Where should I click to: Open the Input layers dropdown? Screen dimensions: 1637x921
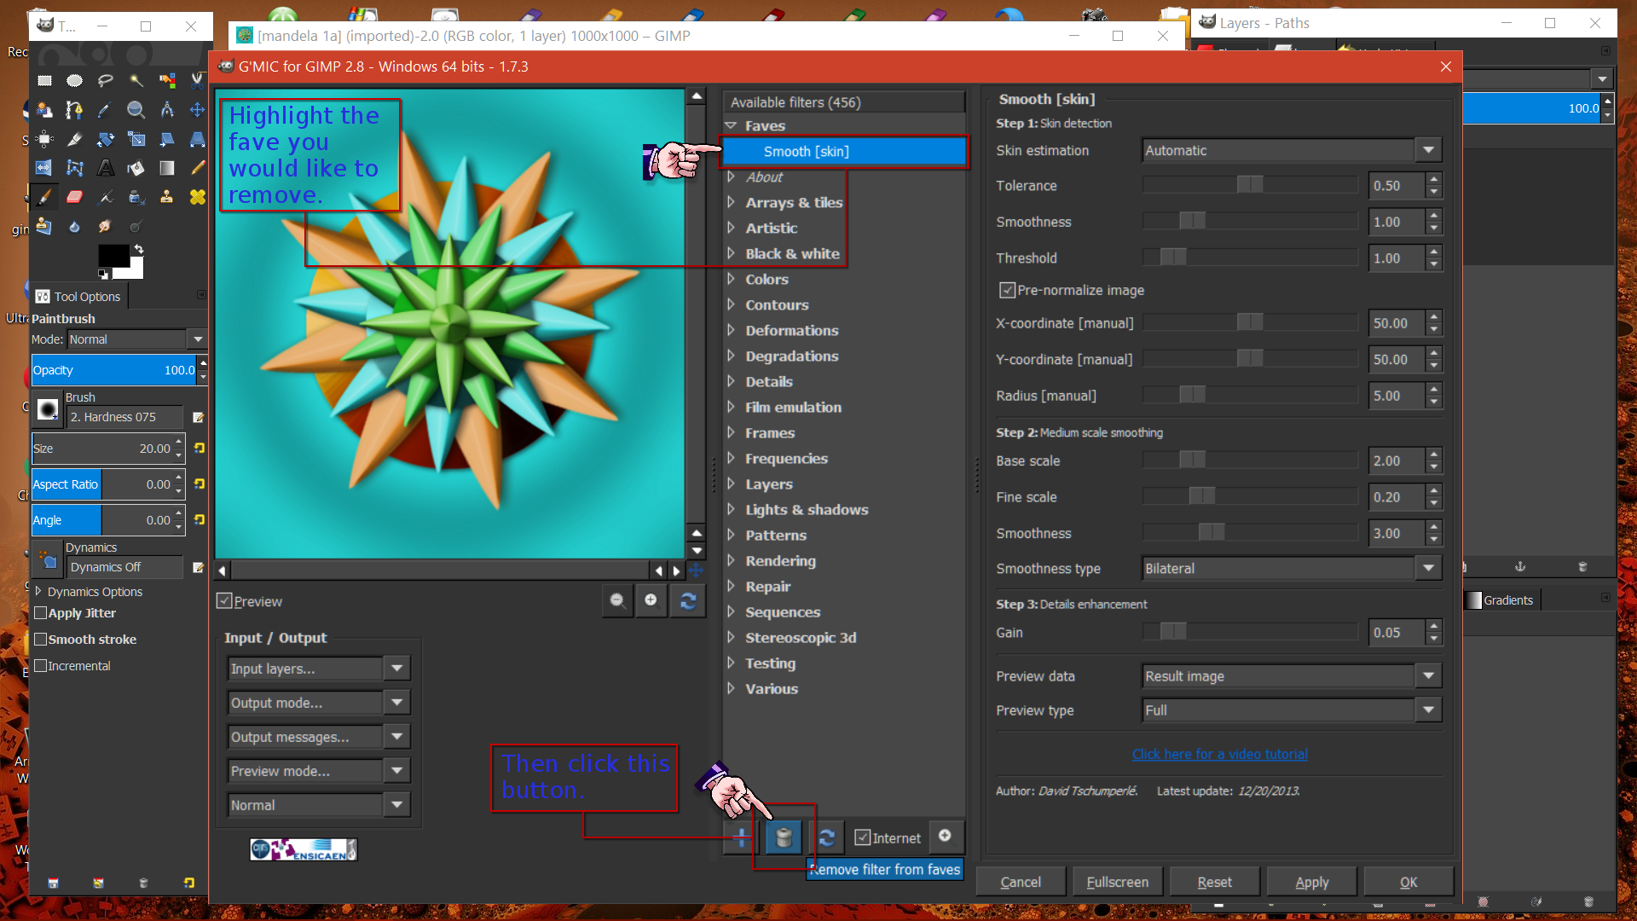(x=319, y=669)
